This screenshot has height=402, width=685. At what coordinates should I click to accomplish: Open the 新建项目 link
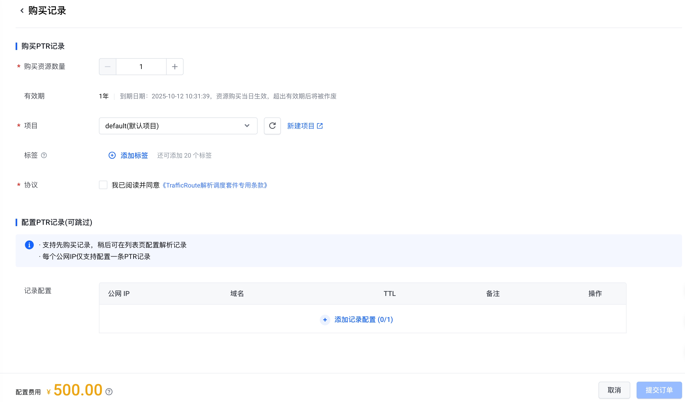[305, 126]
